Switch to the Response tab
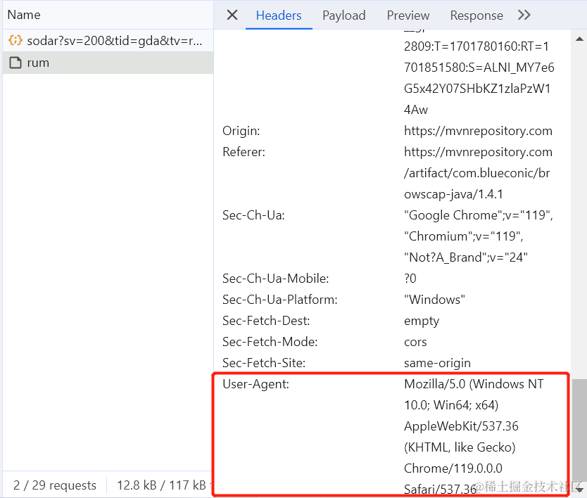The width and height of the screenshot is (587, 498). coord(476,15)
